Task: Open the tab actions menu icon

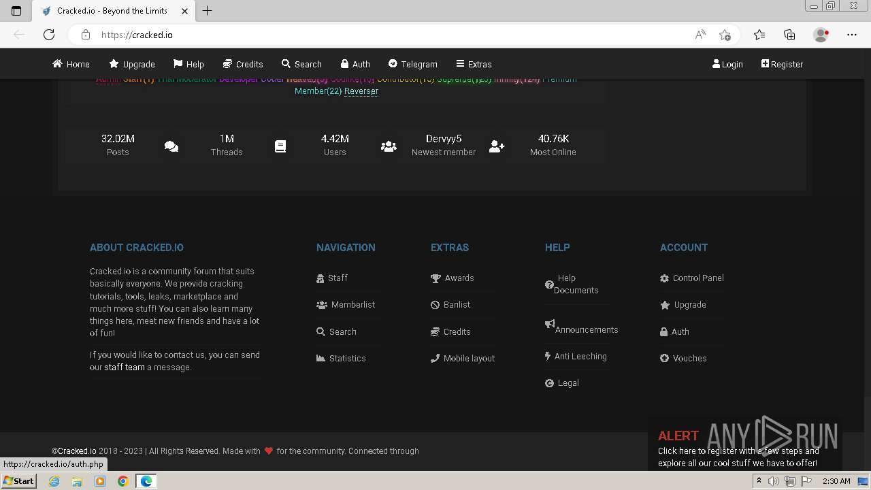Action: click(16, 11)
